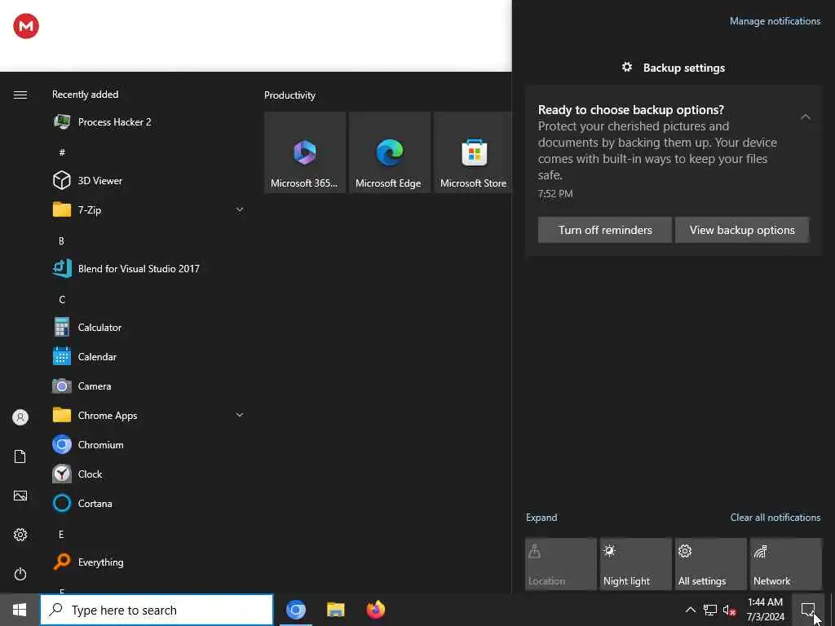Open the Clock app
The height and width of the screenshot is (626, 835).
[x=149, y=474]
